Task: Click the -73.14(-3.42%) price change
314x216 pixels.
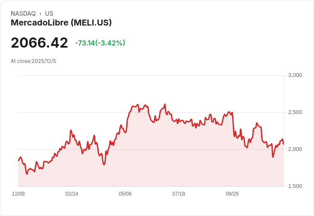Action: (x=100, y=43)
